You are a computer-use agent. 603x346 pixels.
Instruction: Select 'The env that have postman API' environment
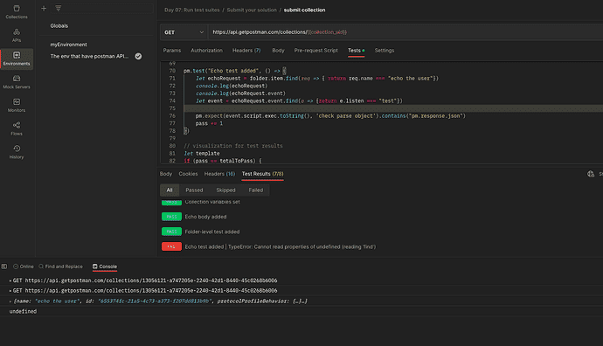coord(89,56)
